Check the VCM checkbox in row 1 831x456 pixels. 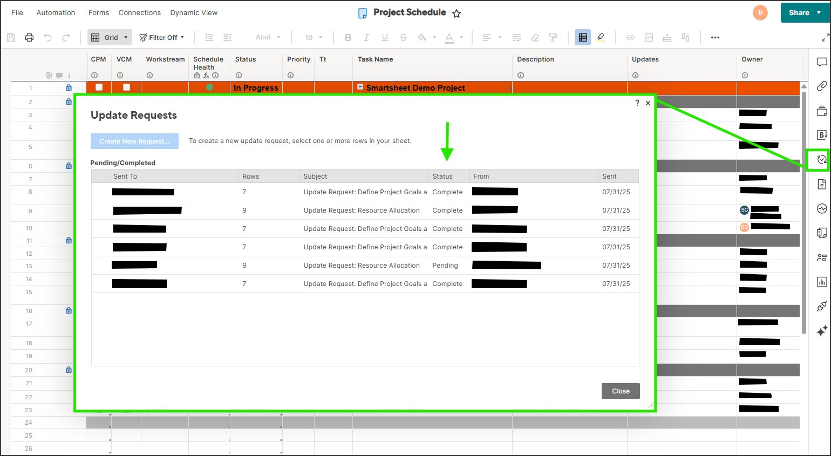pyautogui.click(x=126, y=87)
